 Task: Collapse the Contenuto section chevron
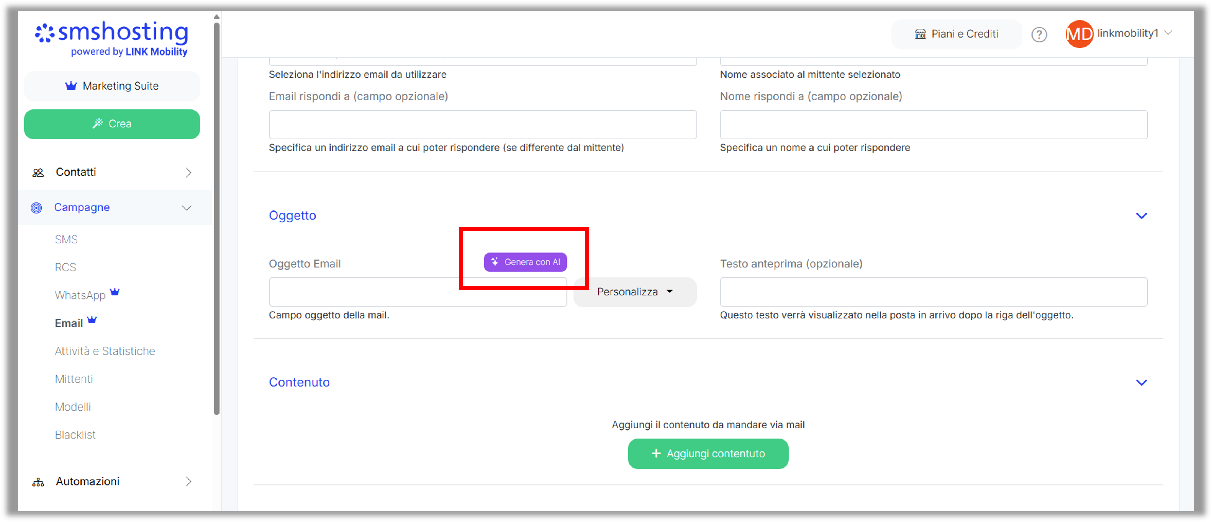pyautogui.click(x=1141, y=383)
